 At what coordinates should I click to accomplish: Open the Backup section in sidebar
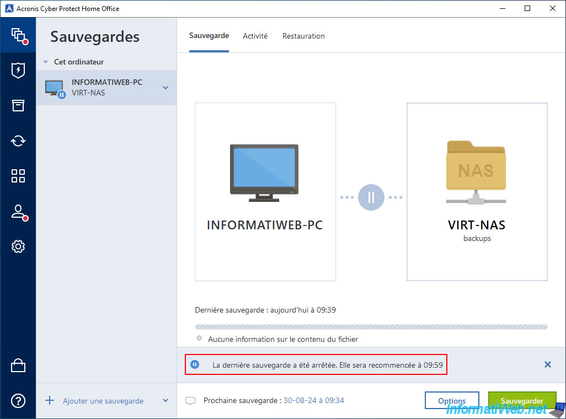[18, 35]
